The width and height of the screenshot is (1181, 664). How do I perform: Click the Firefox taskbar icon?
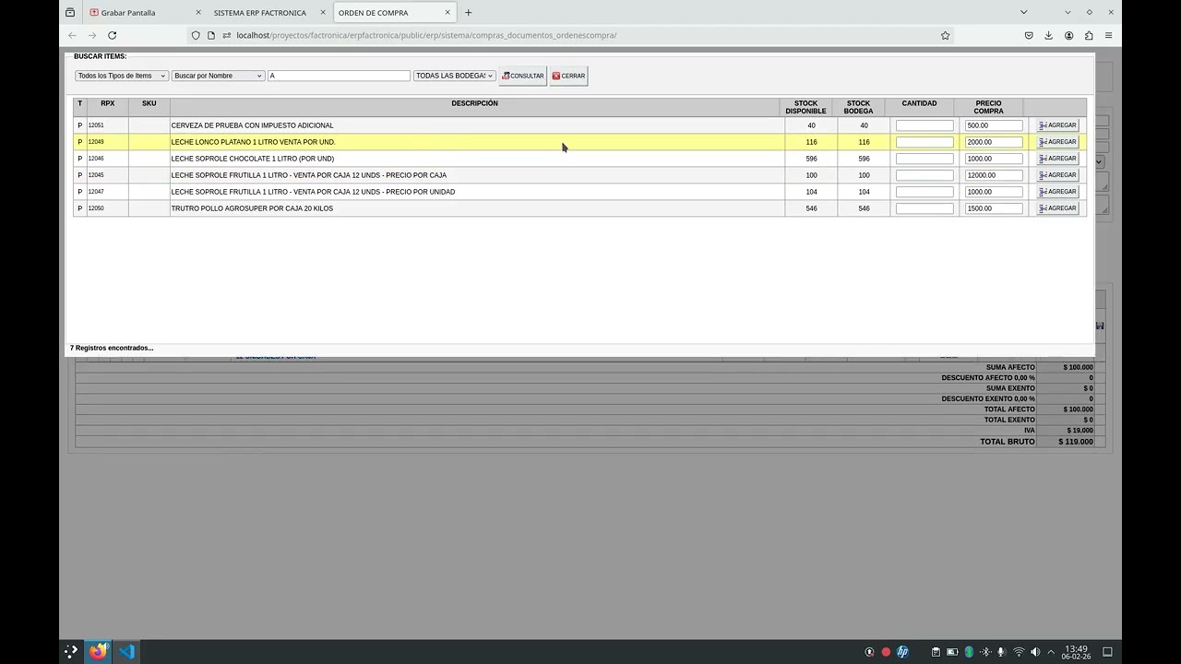[98, 652]
